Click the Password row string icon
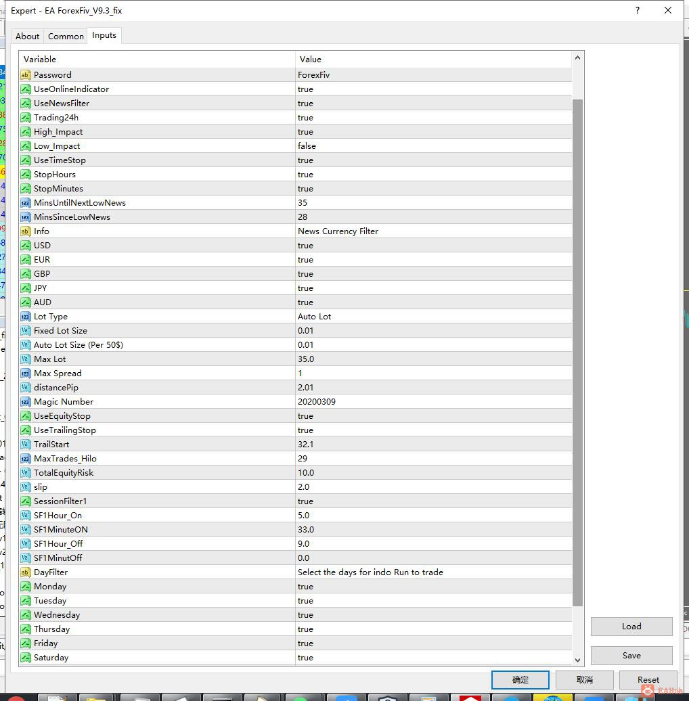689x701 pixels. (x=26, y=74)
